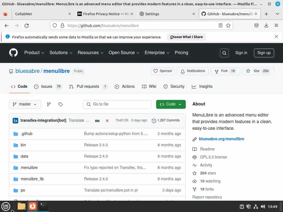Image resolution: width=283 pixels, height=212 pixels.
Task: Click the Sign in link
Action: [x=241, y=53]
